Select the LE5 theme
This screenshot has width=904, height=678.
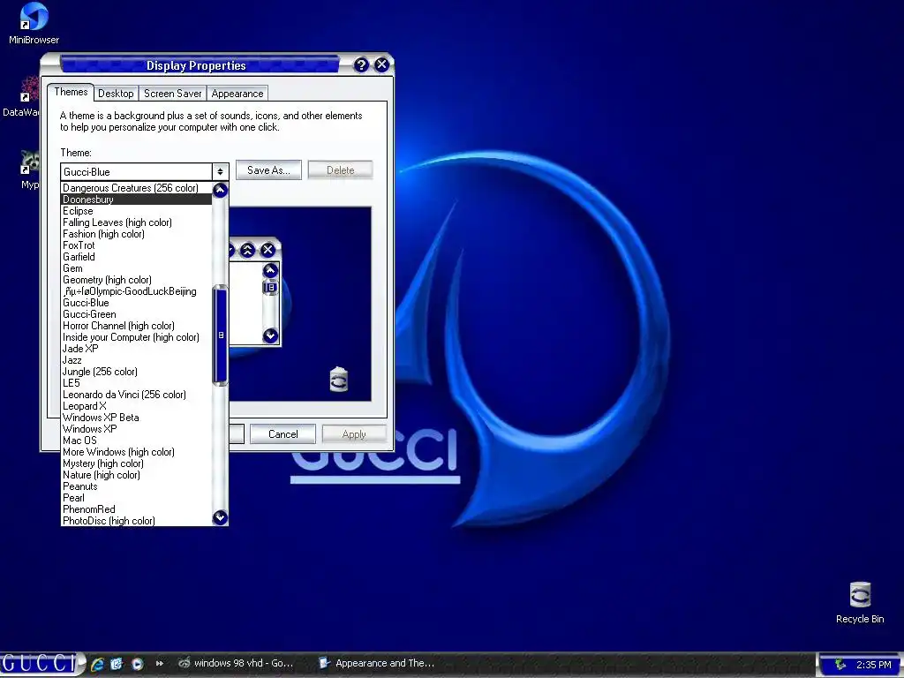[137, 383]
